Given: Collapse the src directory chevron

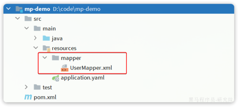Looking at the screenshot, I should (17, 19).
